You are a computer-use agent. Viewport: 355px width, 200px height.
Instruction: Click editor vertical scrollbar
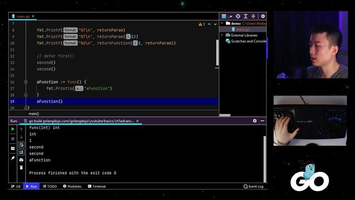pyautogui.click(x=217, y=53)
